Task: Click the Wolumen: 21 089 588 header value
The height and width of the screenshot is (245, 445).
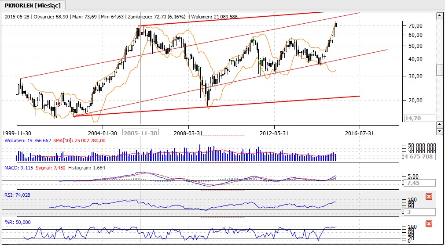Action: (214, 17)
